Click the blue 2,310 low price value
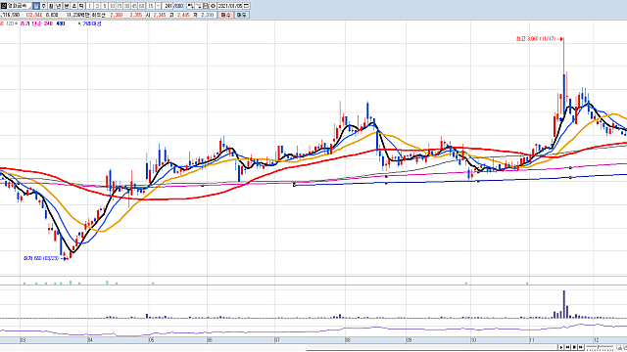Viewport: 627px width, 352px height. pos(207,15)
